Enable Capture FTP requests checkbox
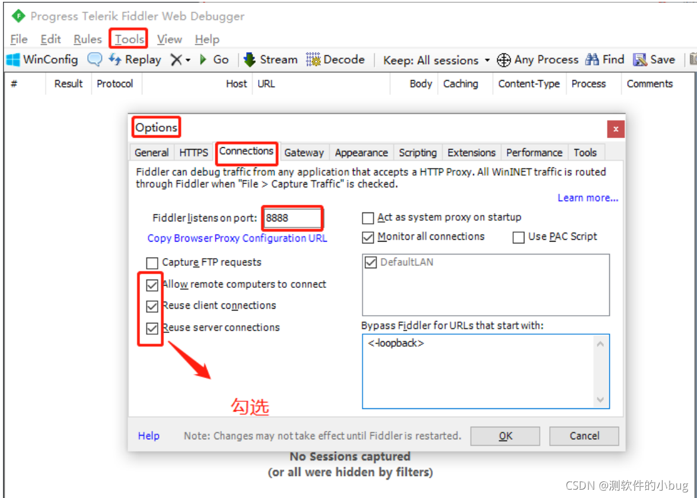This screenshot has width=697, height=498. pos(152,263)
